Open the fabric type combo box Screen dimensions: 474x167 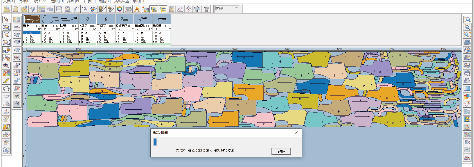click(x=227, y=8)
